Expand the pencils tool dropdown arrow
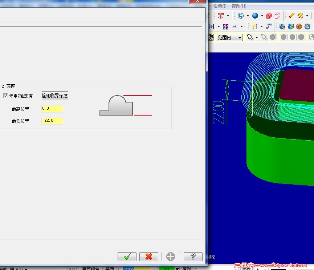The width and height of the screenshot is (314, 270). point(307,16)
